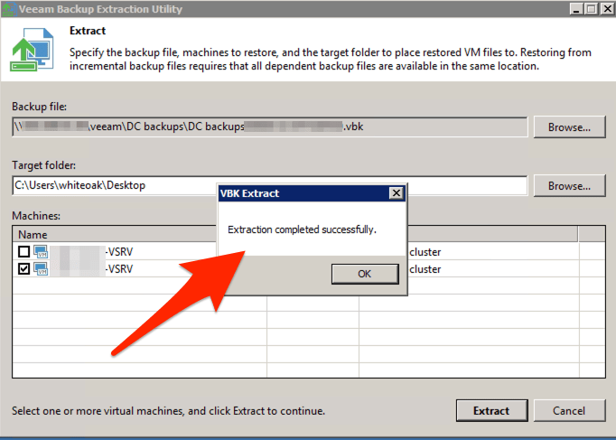The image size is (616, 440).
Task: Click the 'Select one or more virtual machines' hint
Action: coord(169,411)
